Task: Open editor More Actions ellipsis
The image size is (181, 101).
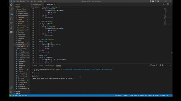Action: [x=170, y=4]
